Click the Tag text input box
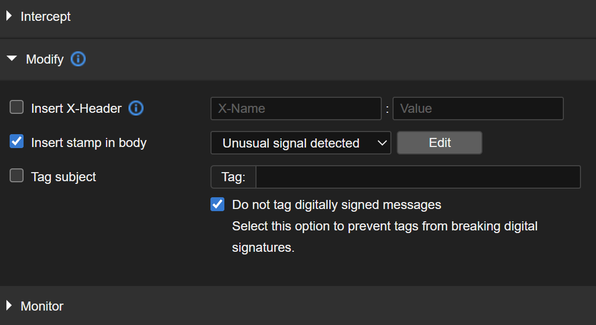This screenshot has height=325, width=596. (x=418, y=177)
